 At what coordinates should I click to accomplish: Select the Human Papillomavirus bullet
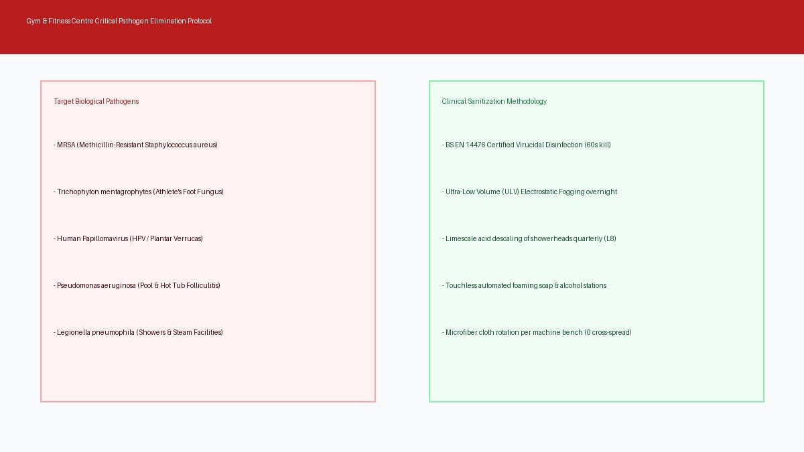129,238
